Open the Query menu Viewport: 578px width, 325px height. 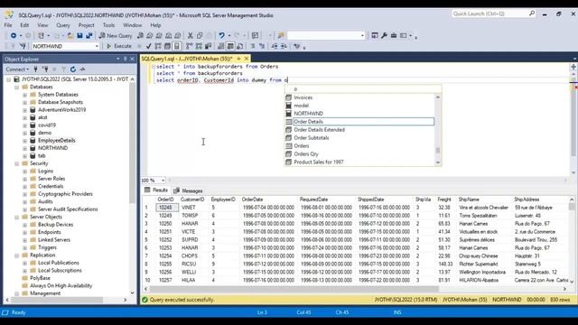(63, 25)
